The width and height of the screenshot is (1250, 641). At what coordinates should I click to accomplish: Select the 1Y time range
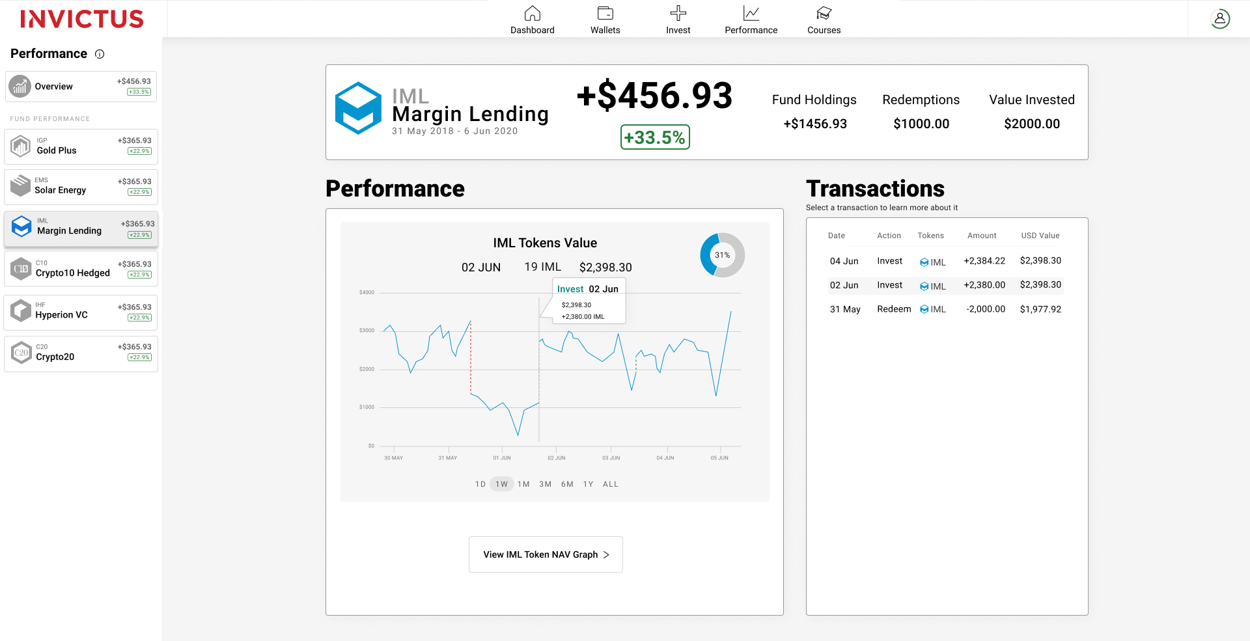tap(589, 484)
